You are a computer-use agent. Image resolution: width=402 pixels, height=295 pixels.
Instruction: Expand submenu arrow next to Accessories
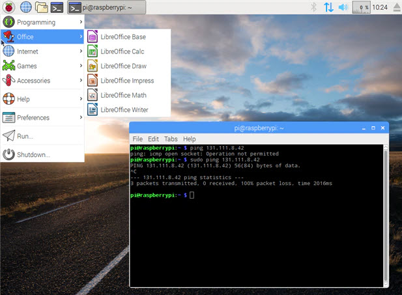point(81,81)
